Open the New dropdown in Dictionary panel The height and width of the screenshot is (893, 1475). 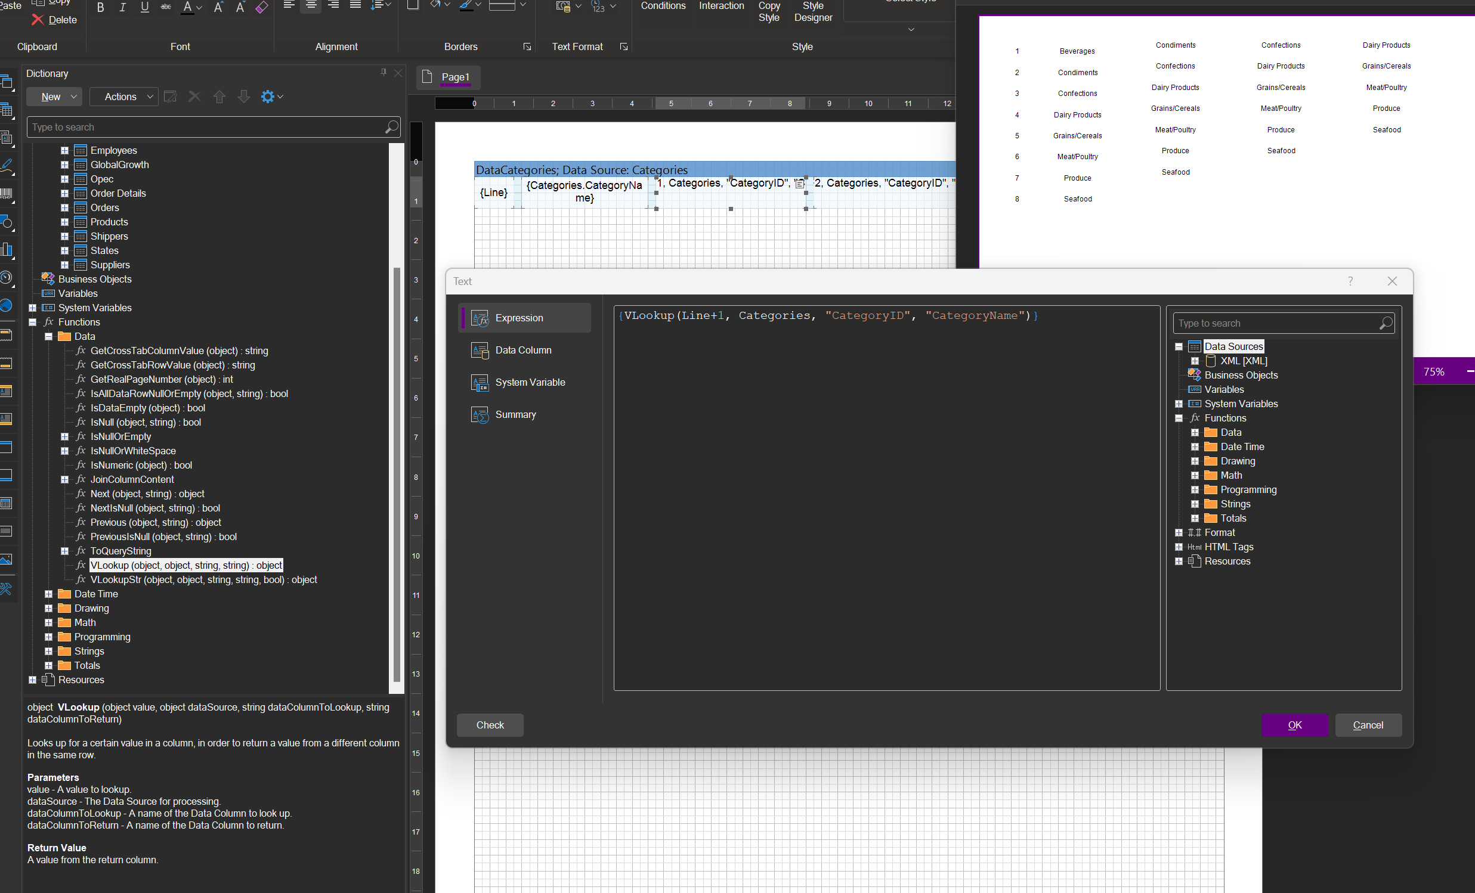[54, 97]
